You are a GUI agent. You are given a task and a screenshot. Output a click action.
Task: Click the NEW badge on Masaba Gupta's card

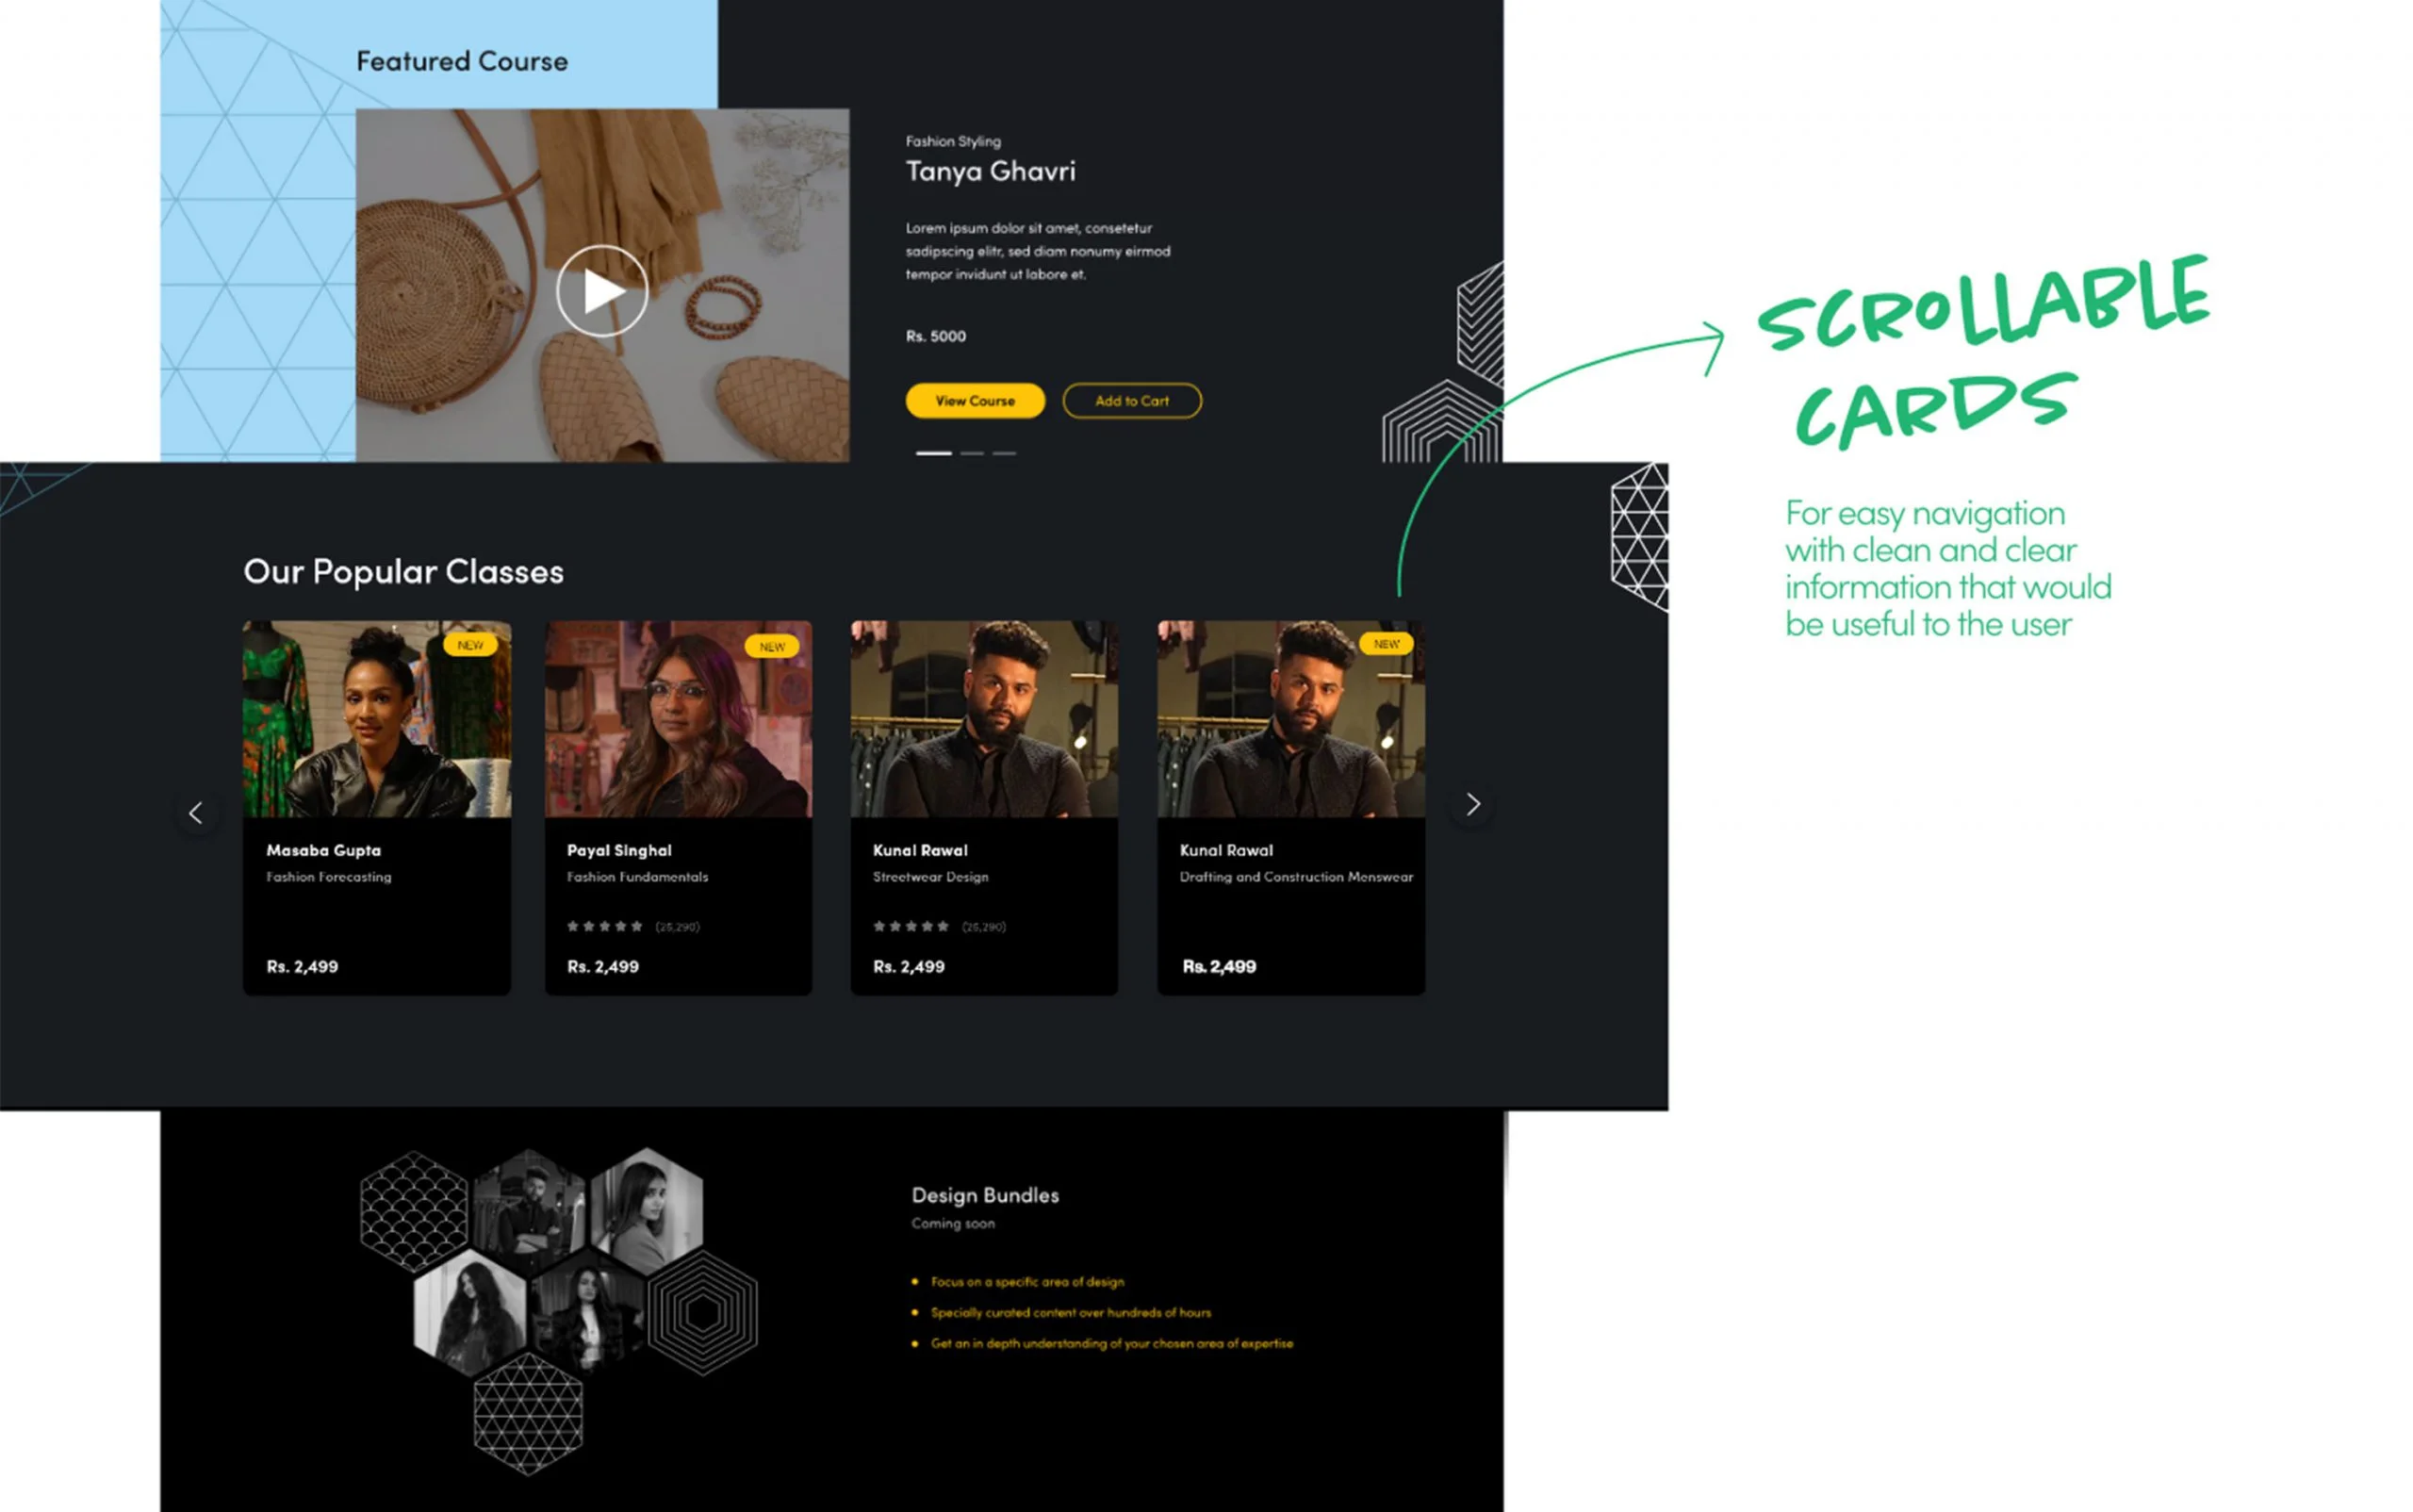point(470,645)
